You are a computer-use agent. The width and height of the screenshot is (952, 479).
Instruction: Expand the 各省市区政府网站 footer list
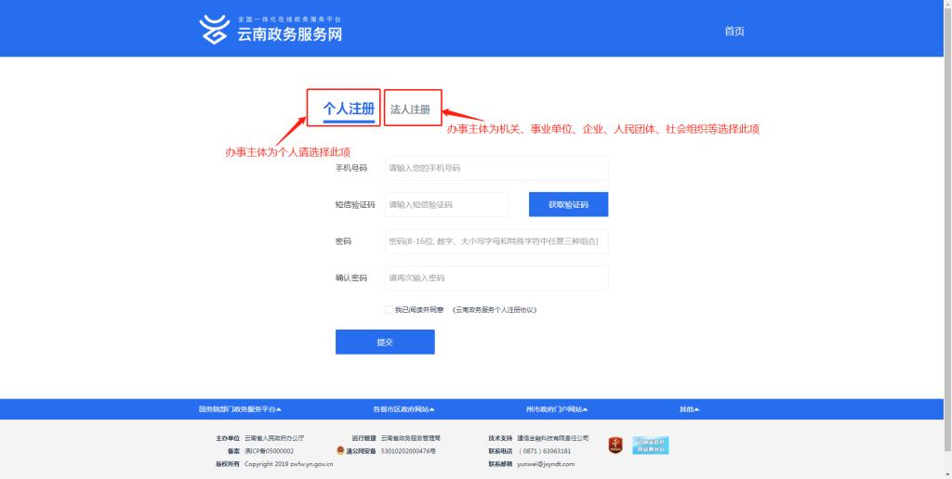click(x=403, y=409)
